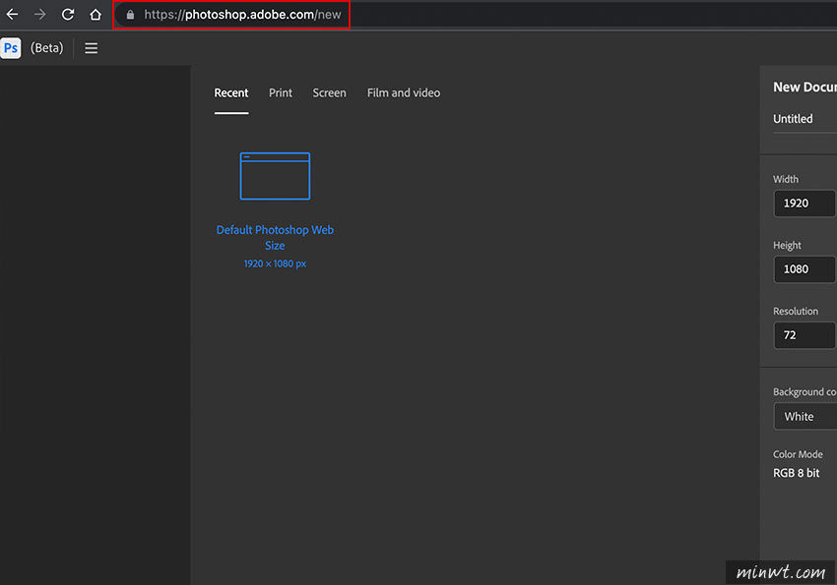Edit the Untitled document name field
The height and width of the screenshot is (585, 837).
pyautogui.click(x=805, y=119)
